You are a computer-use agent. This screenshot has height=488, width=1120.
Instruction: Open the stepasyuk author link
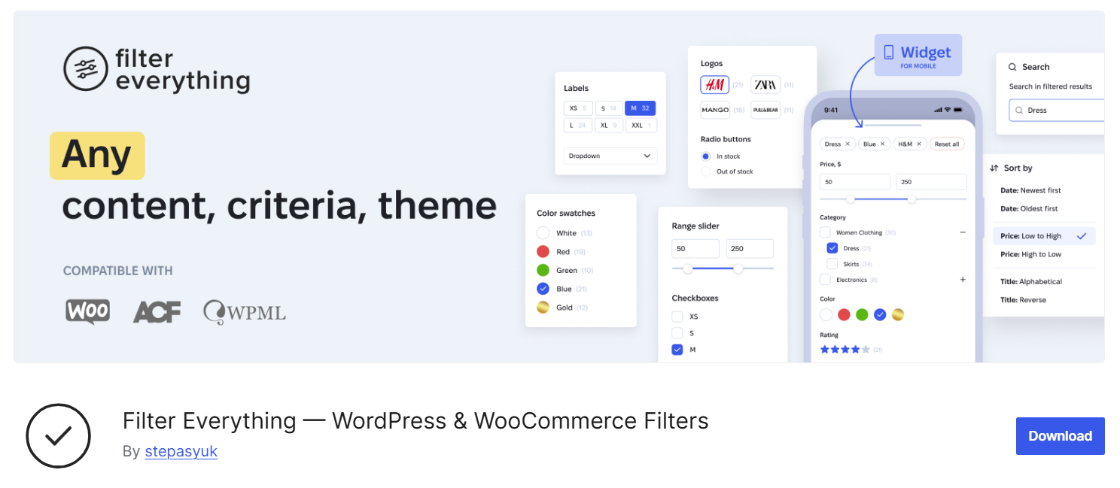[181, 451]
